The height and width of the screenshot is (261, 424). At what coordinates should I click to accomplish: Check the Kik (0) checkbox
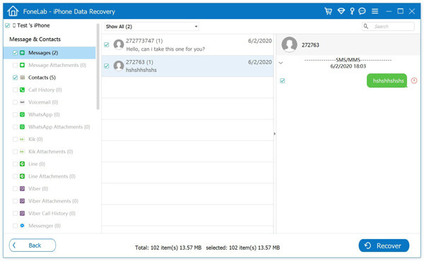click(15, 139)
